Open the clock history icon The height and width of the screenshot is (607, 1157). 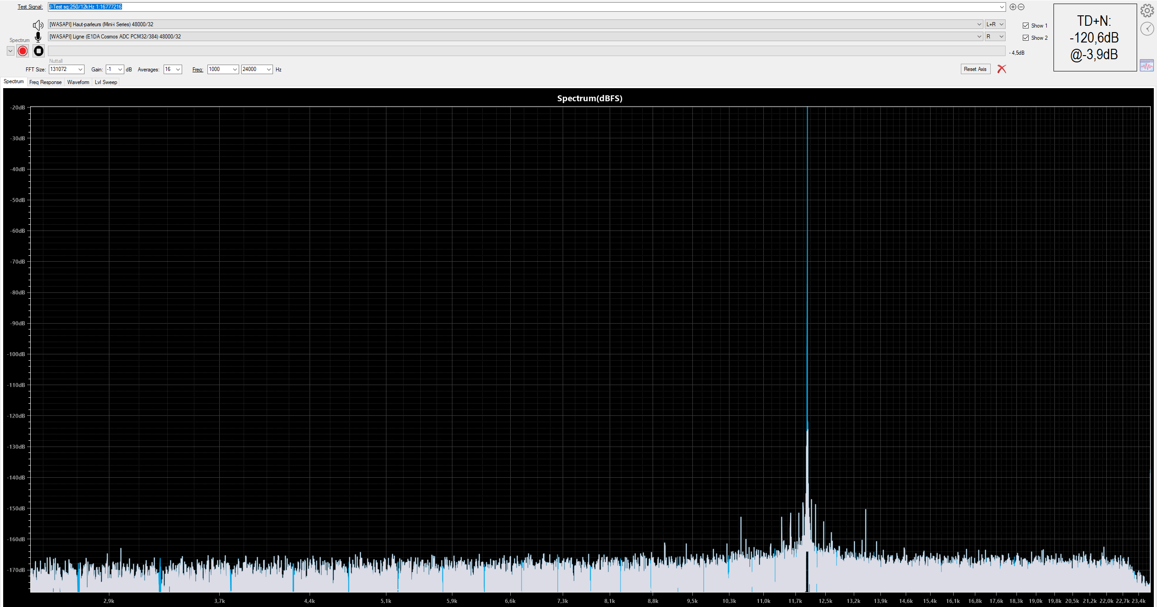click(x=1147, y=29)
